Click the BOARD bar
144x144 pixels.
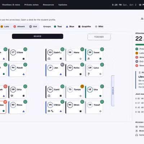click(37, 36)
